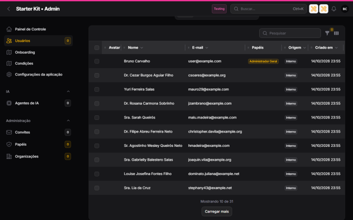Collapse the IA sidebar section

coord(68,91)
